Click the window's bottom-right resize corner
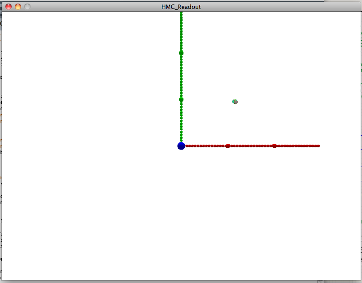 coord(358,279)
